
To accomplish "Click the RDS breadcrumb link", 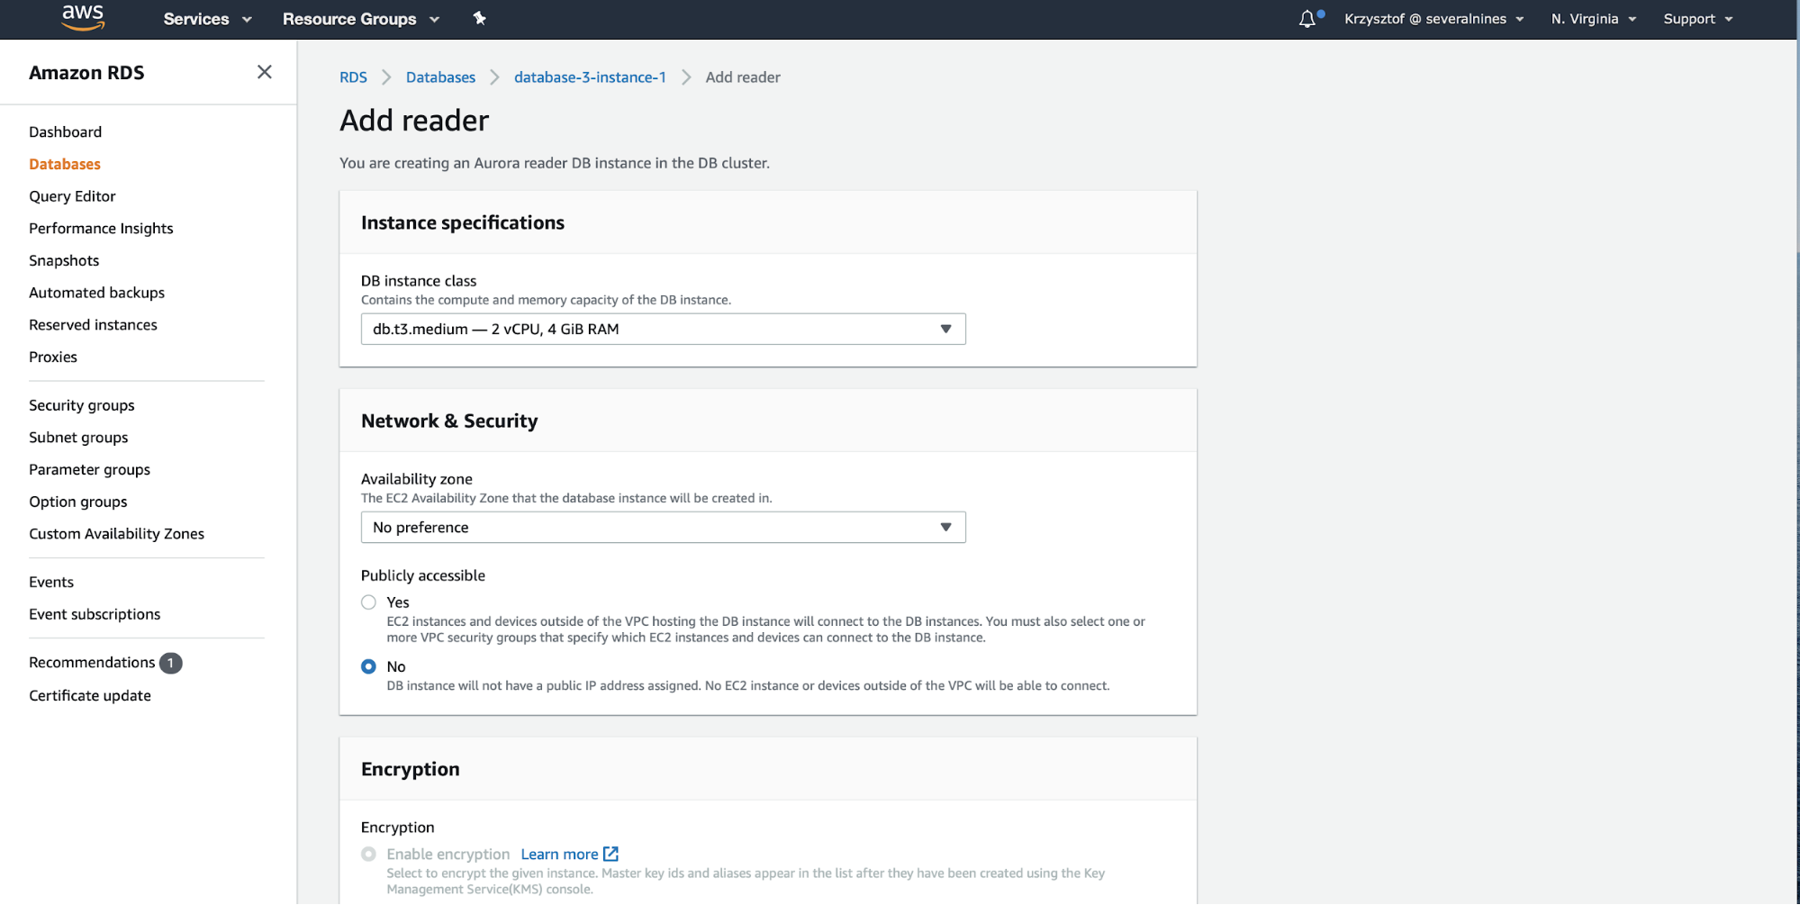I will pos(353,77).
